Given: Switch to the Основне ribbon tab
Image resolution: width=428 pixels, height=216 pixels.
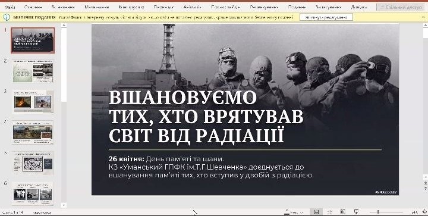Looking at the screenshot, I should click(33, 7).
